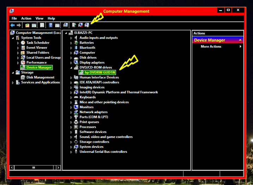Select Mice and other pointing devices

(x=104, y=102)
